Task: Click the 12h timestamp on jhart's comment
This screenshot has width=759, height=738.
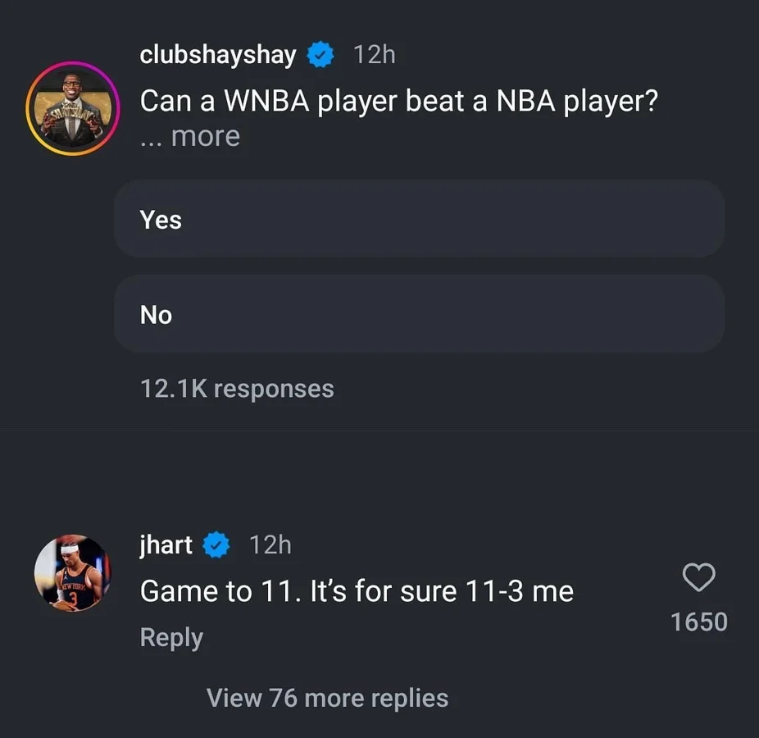Action: coord(270,544)
